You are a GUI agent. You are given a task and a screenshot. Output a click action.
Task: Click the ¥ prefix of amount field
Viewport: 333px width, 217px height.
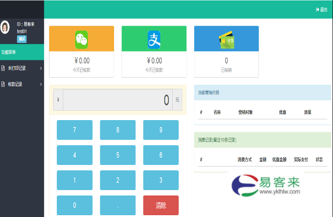(58, 100)
